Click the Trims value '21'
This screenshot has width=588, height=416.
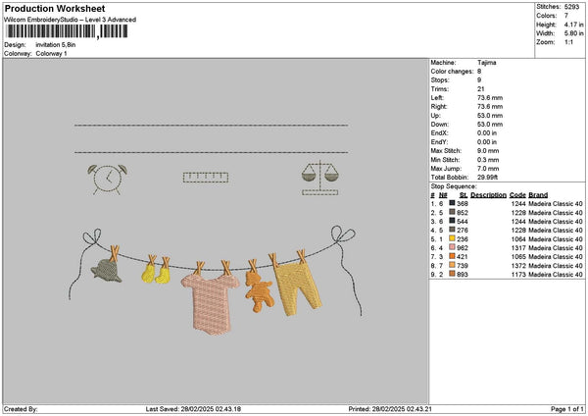click(x=481, y=89)
